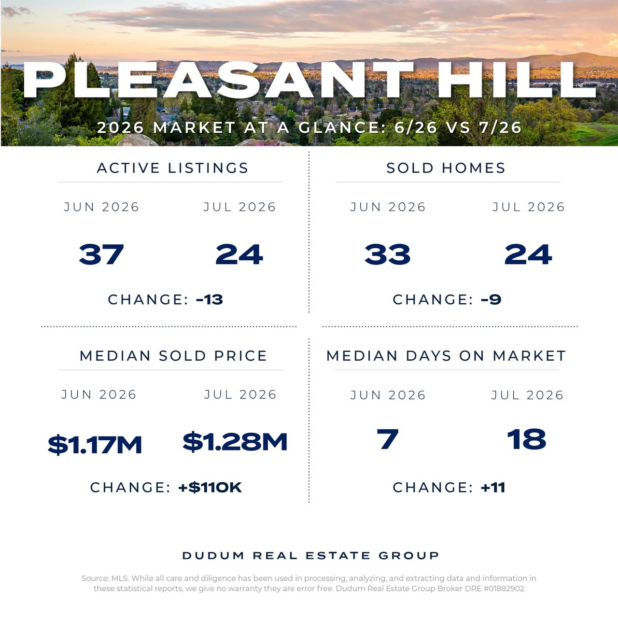The height and width of the screenshot is (618, 618).
Task: Click the Active Listings heading
Action: tap(173, 168)
